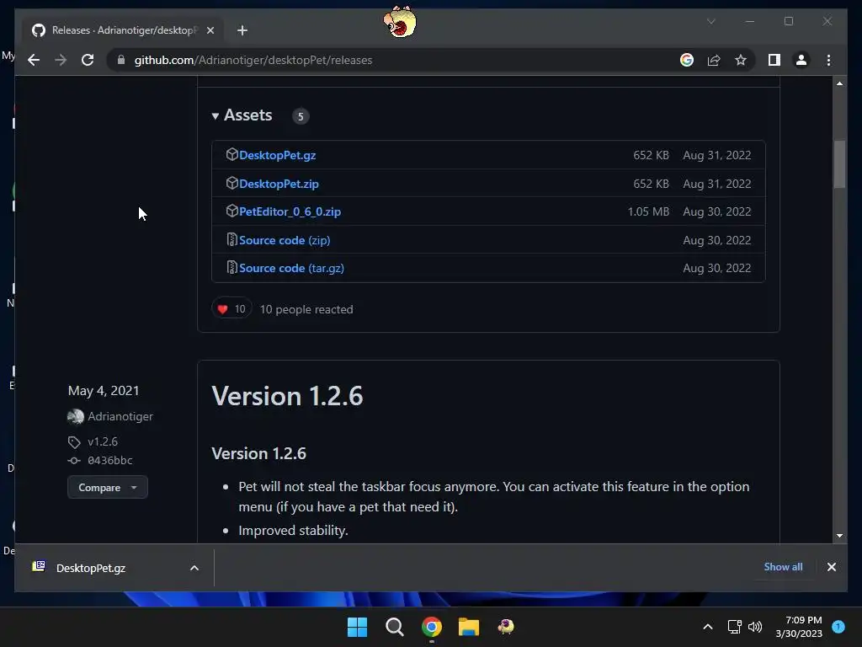Open the tab search chevron
862x647 pixels.
coord(710,21)
